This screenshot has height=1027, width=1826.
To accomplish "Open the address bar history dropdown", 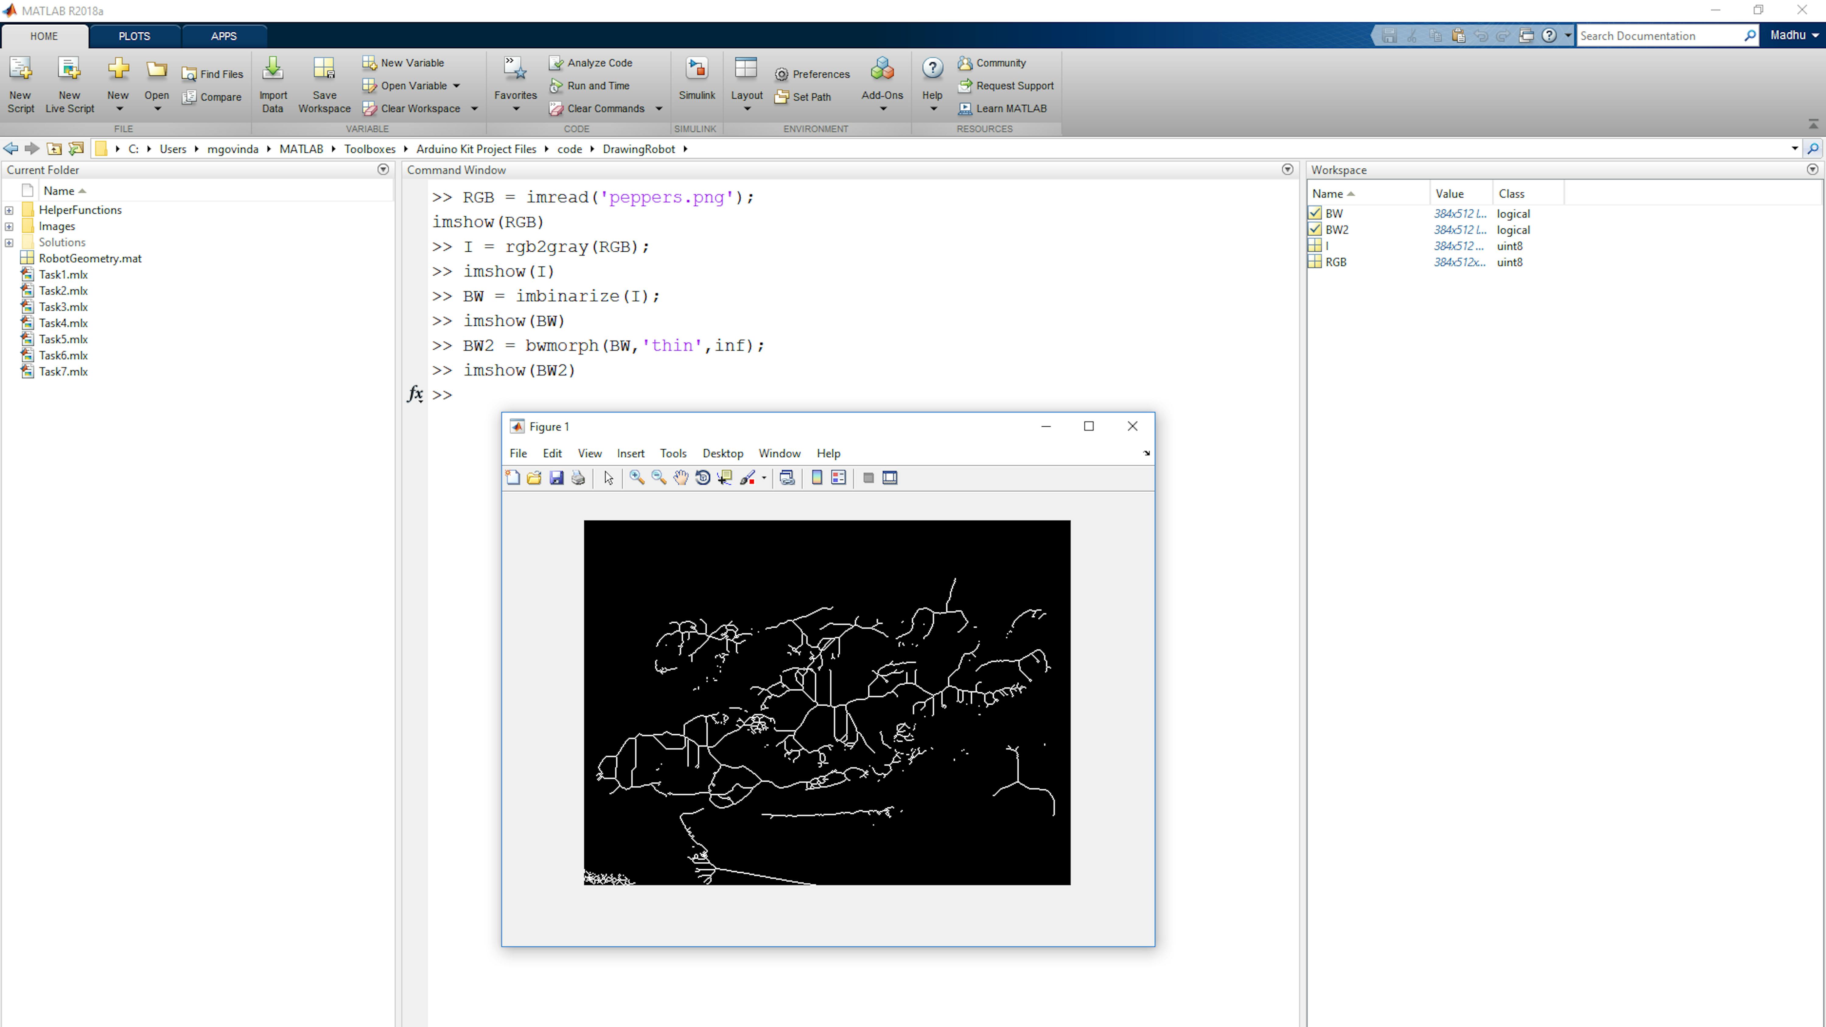I will click(x=1795, y=149).
